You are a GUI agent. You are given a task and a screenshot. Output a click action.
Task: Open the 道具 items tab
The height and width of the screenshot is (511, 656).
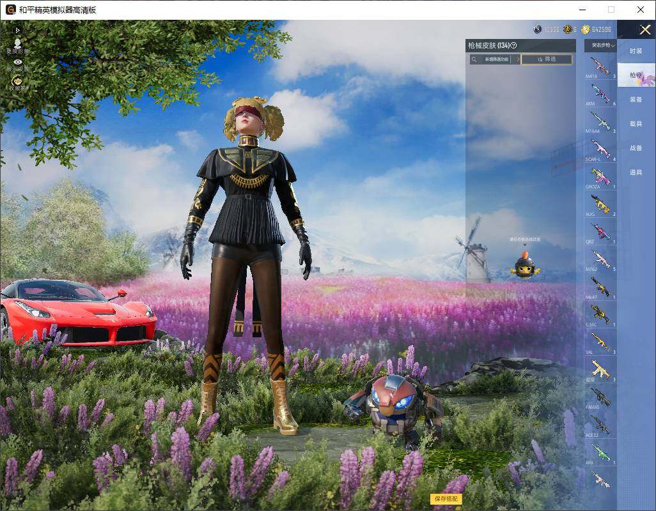(636, 172)
